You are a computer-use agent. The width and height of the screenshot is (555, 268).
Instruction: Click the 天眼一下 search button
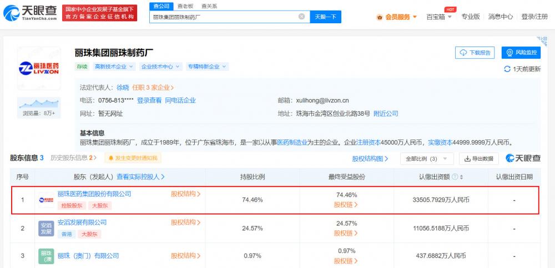click(326, 17)
